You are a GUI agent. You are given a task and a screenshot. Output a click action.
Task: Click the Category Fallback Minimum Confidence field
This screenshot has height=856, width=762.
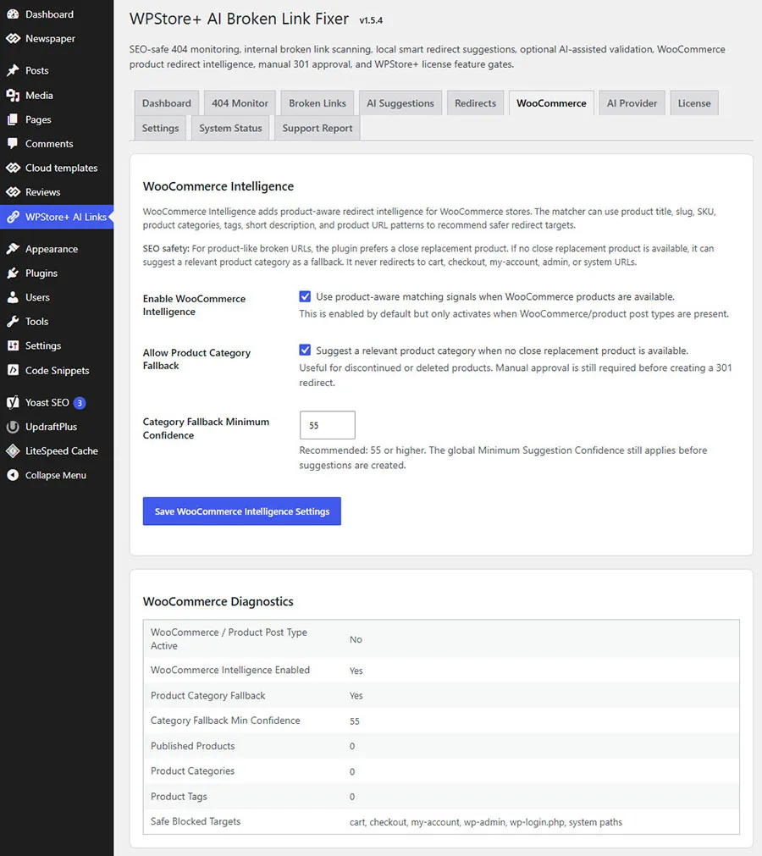(328, 425)
